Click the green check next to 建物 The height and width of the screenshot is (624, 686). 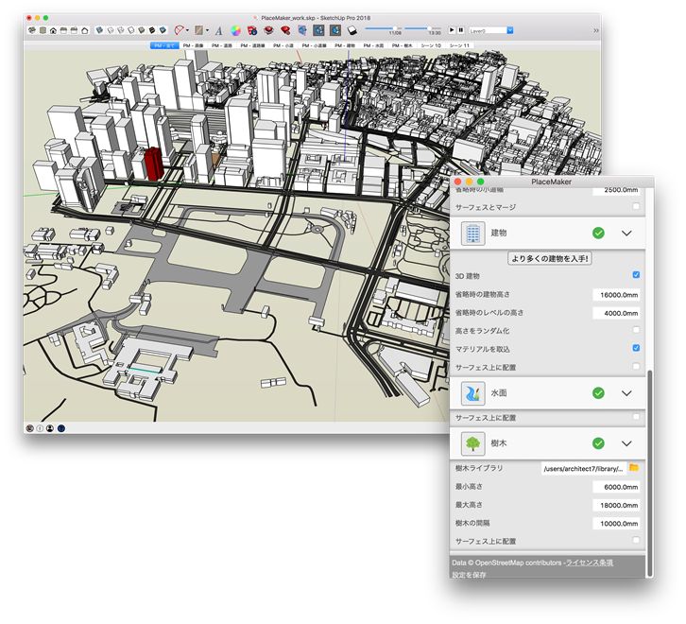(598, 233)
